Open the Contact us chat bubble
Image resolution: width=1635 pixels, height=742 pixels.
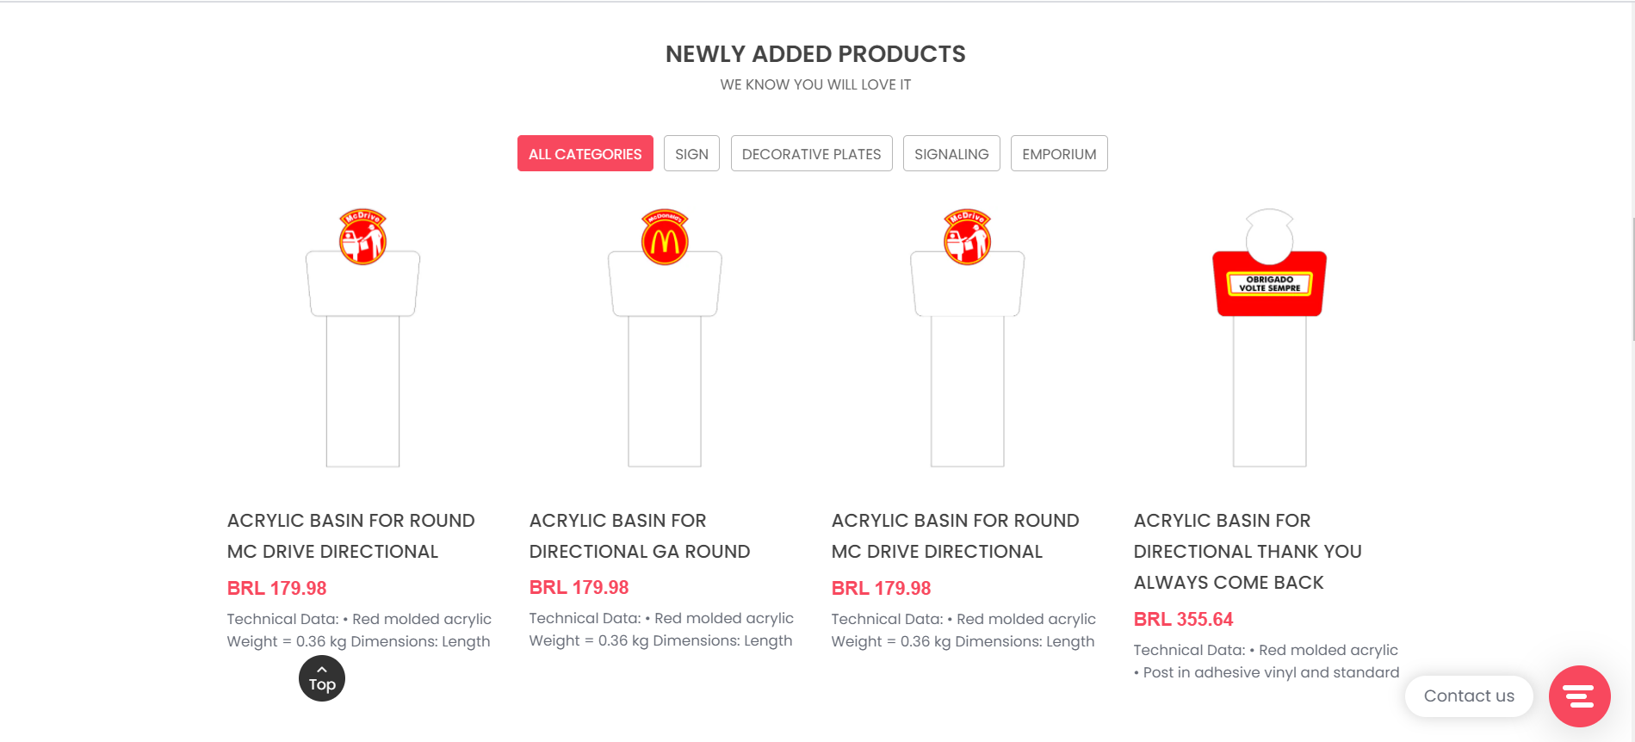1468,696
